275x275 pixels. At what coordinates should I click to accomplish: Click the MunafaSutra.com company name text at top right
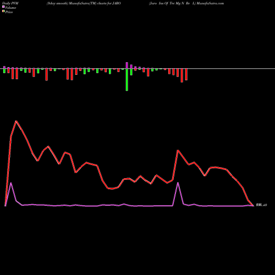pyautogui.click(x=186, y=3)
